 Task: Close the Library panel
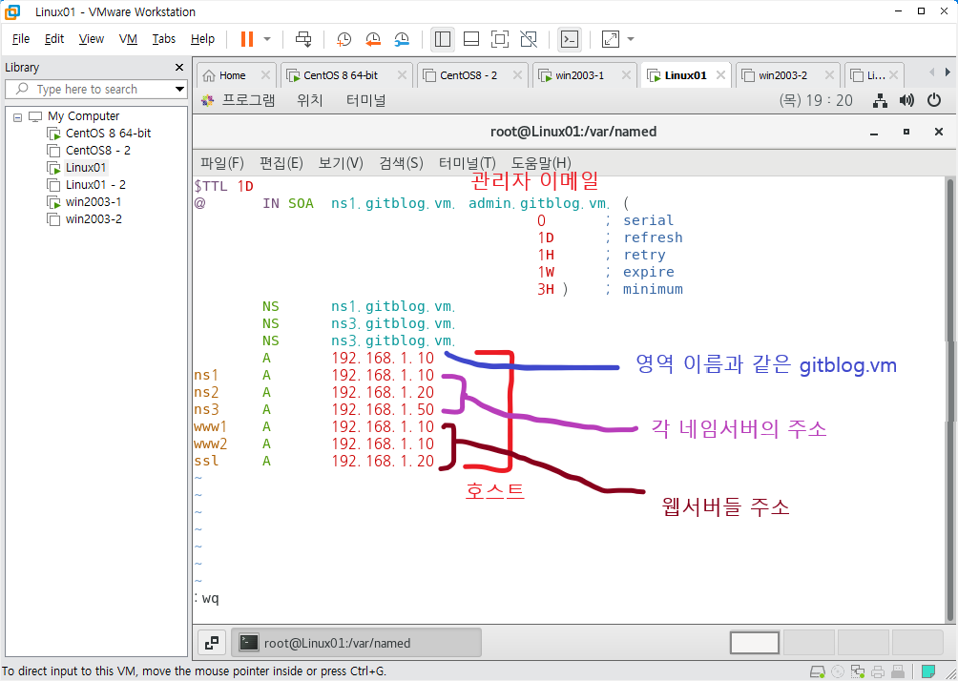click(179, 67)
